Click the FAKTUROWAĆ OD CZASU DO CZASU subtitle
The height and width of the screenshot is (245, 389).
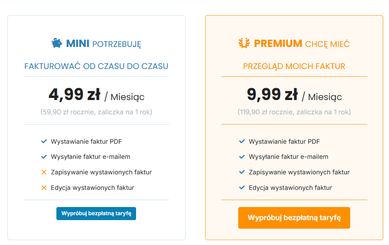point(96,66)
